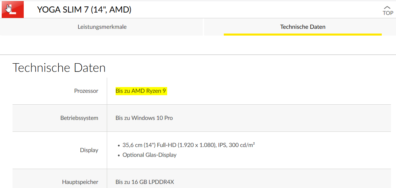The height and width of the screenshot is (188, 396).
Task: Select the Hauptspeicher row label
Action: (80, 182)
